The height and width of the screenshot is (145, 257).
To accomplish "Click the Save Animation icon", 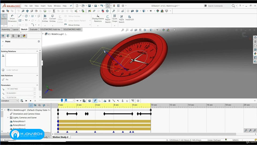I will [84, 101].
